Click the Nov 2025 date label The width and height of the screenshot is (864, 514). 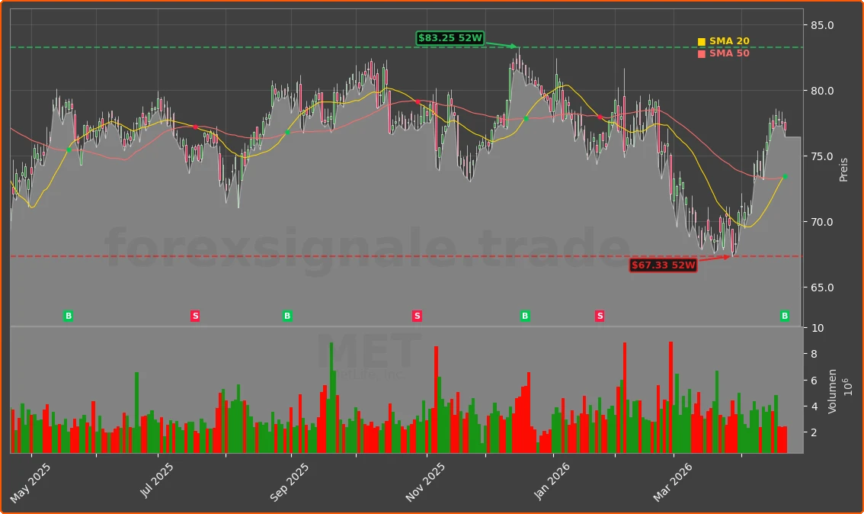point(425,482)
